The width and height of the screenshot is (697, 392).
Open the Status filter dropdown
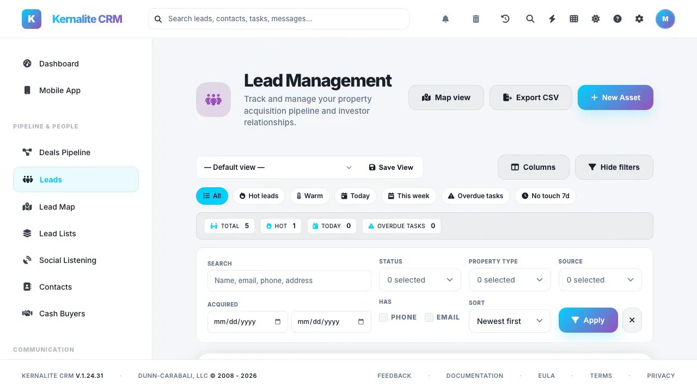(420, 280)
